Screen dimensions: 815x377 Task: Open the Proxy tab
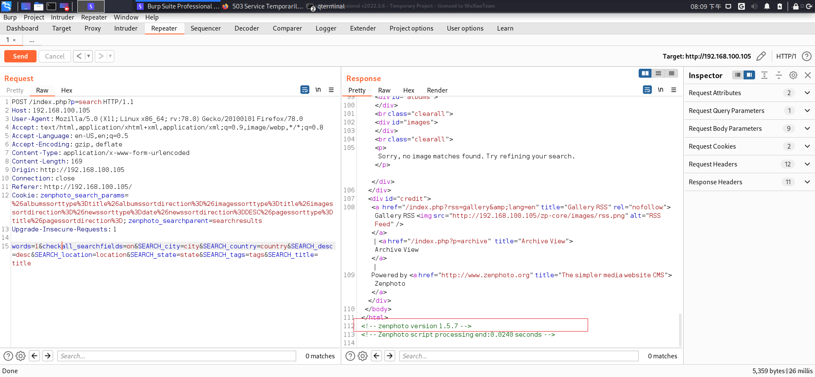point(93,28)
